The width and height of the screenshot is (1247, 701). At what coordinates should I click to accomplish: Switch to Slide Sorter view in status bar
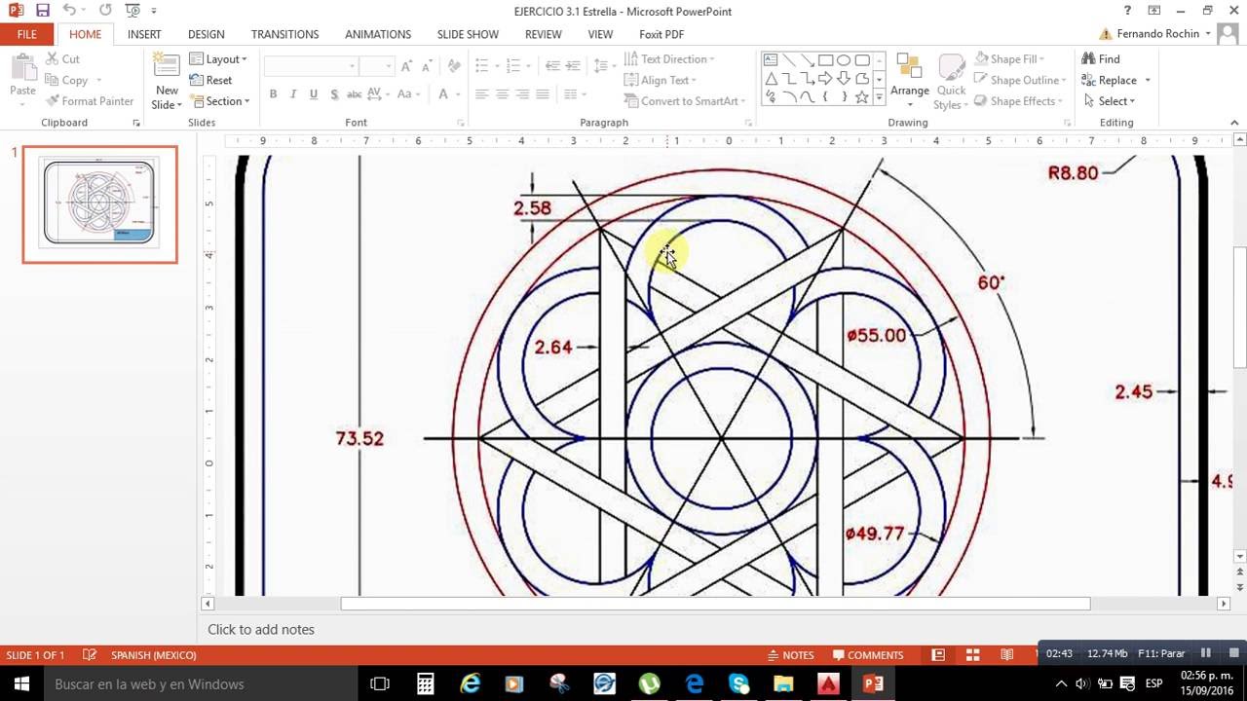click(972, 655)
